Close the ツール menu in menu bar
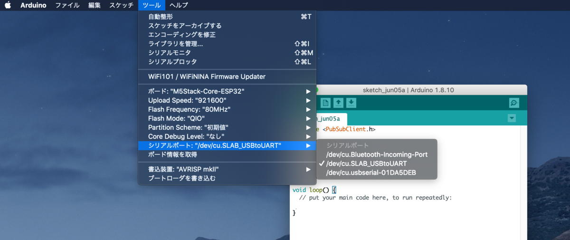This screenshot has width=570, height=240. (x=152, y=5)
